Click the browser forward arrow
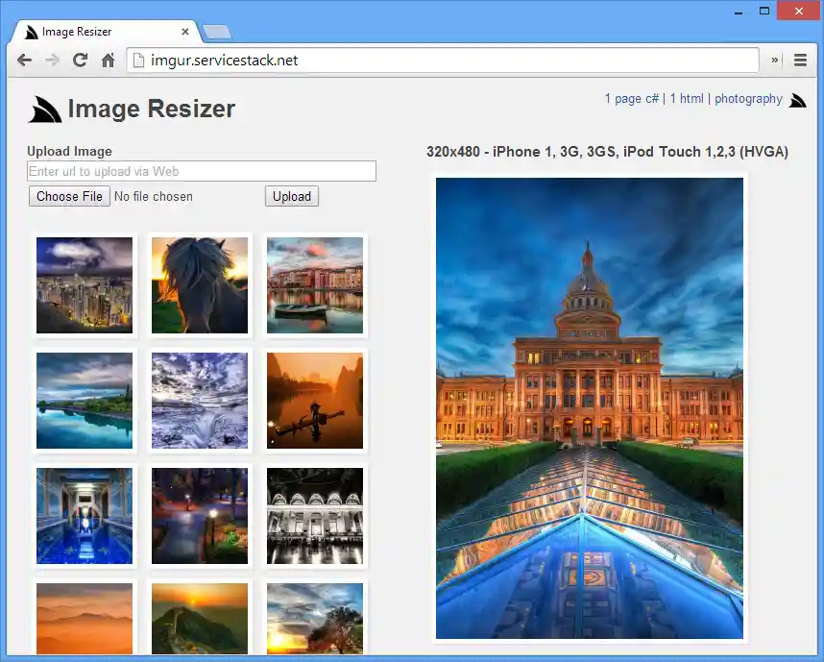824x662 pixels. [52, 61]
